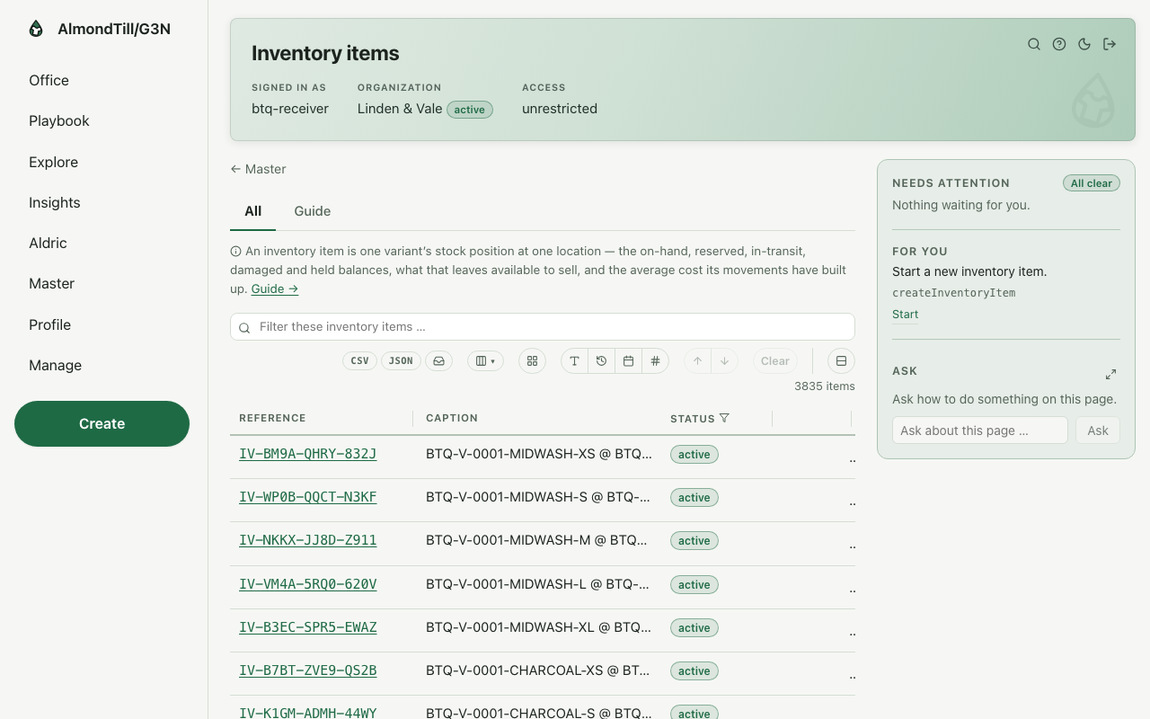
Task: Select the calendar sort icon
Action: (629, 361)
